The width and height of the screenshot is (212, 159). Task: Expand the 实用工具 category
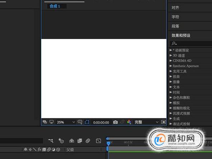click(x=171, y=71)
